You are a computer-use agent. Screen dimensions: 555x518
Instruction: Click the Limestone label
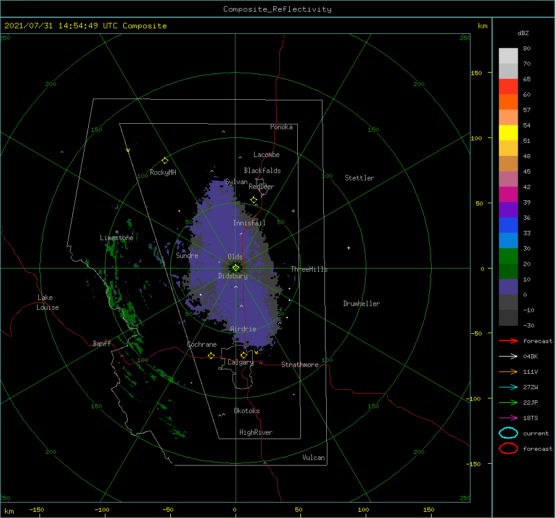(117, 238)
